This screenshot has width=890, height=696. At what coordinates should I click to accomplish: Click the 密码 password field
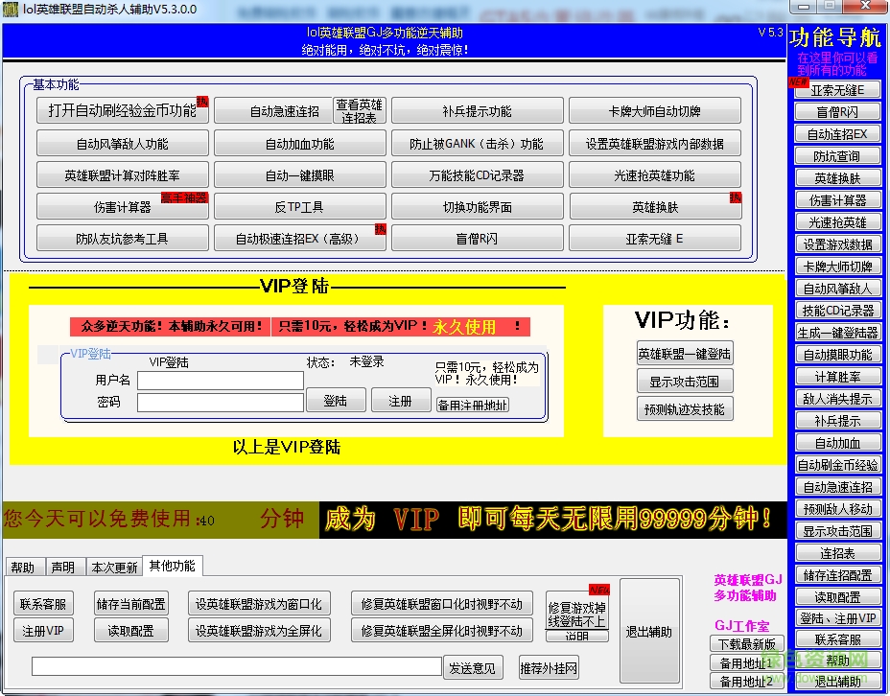tap(220, 403)
